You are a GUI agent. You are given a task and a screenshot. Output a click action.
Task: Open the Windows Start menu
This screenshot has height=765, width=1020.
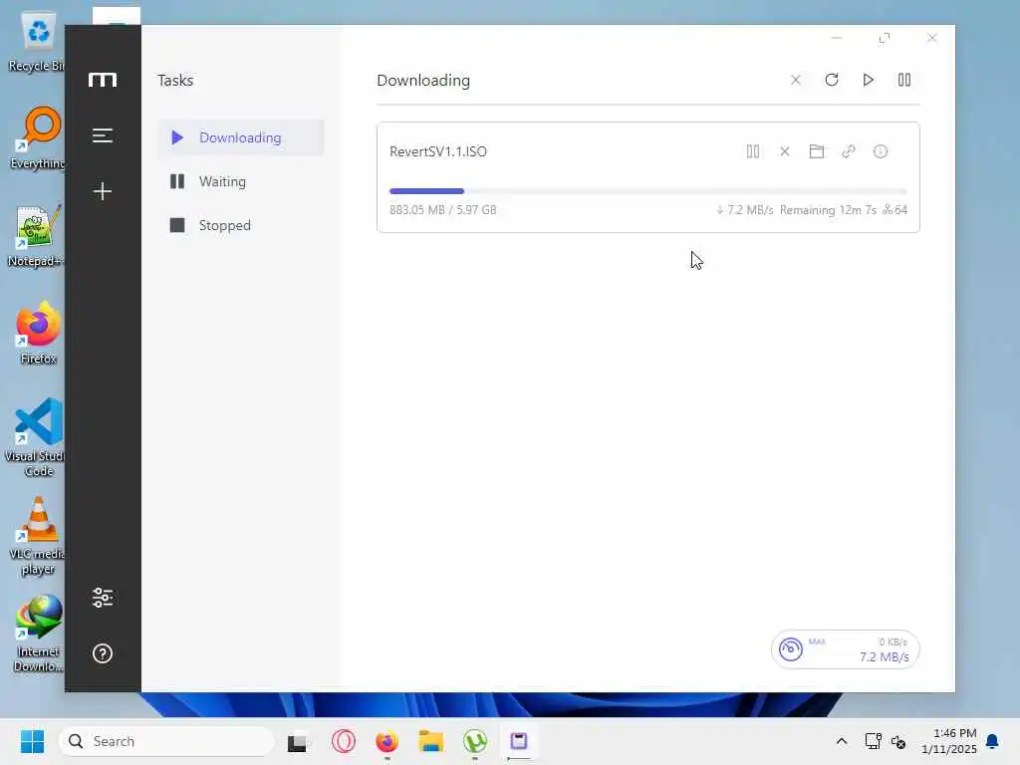32,741
